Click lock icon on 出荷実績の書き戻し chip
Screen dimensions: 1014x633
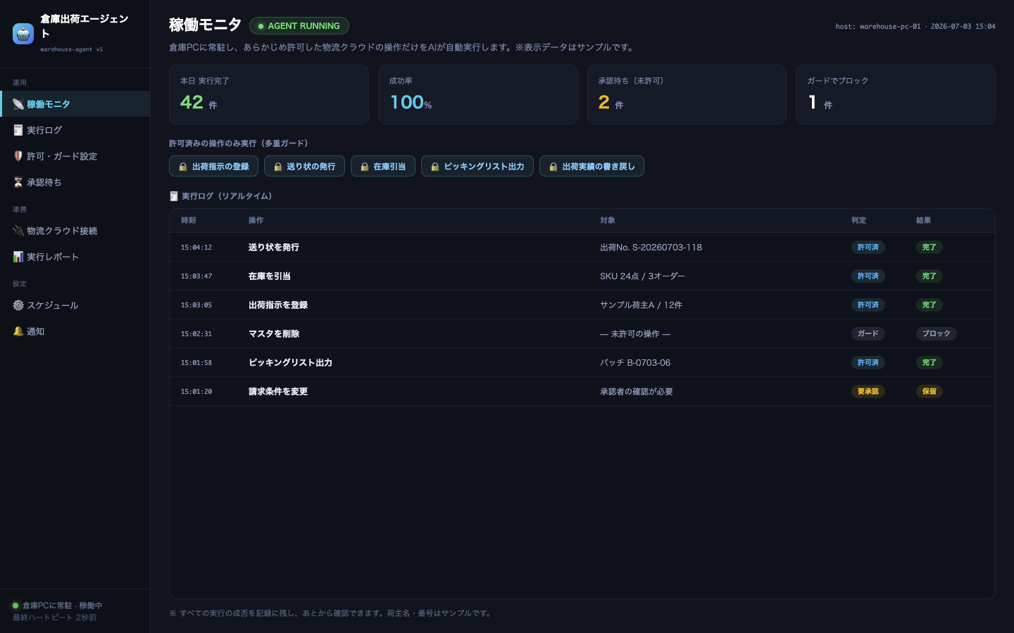(x=553, y=167)
